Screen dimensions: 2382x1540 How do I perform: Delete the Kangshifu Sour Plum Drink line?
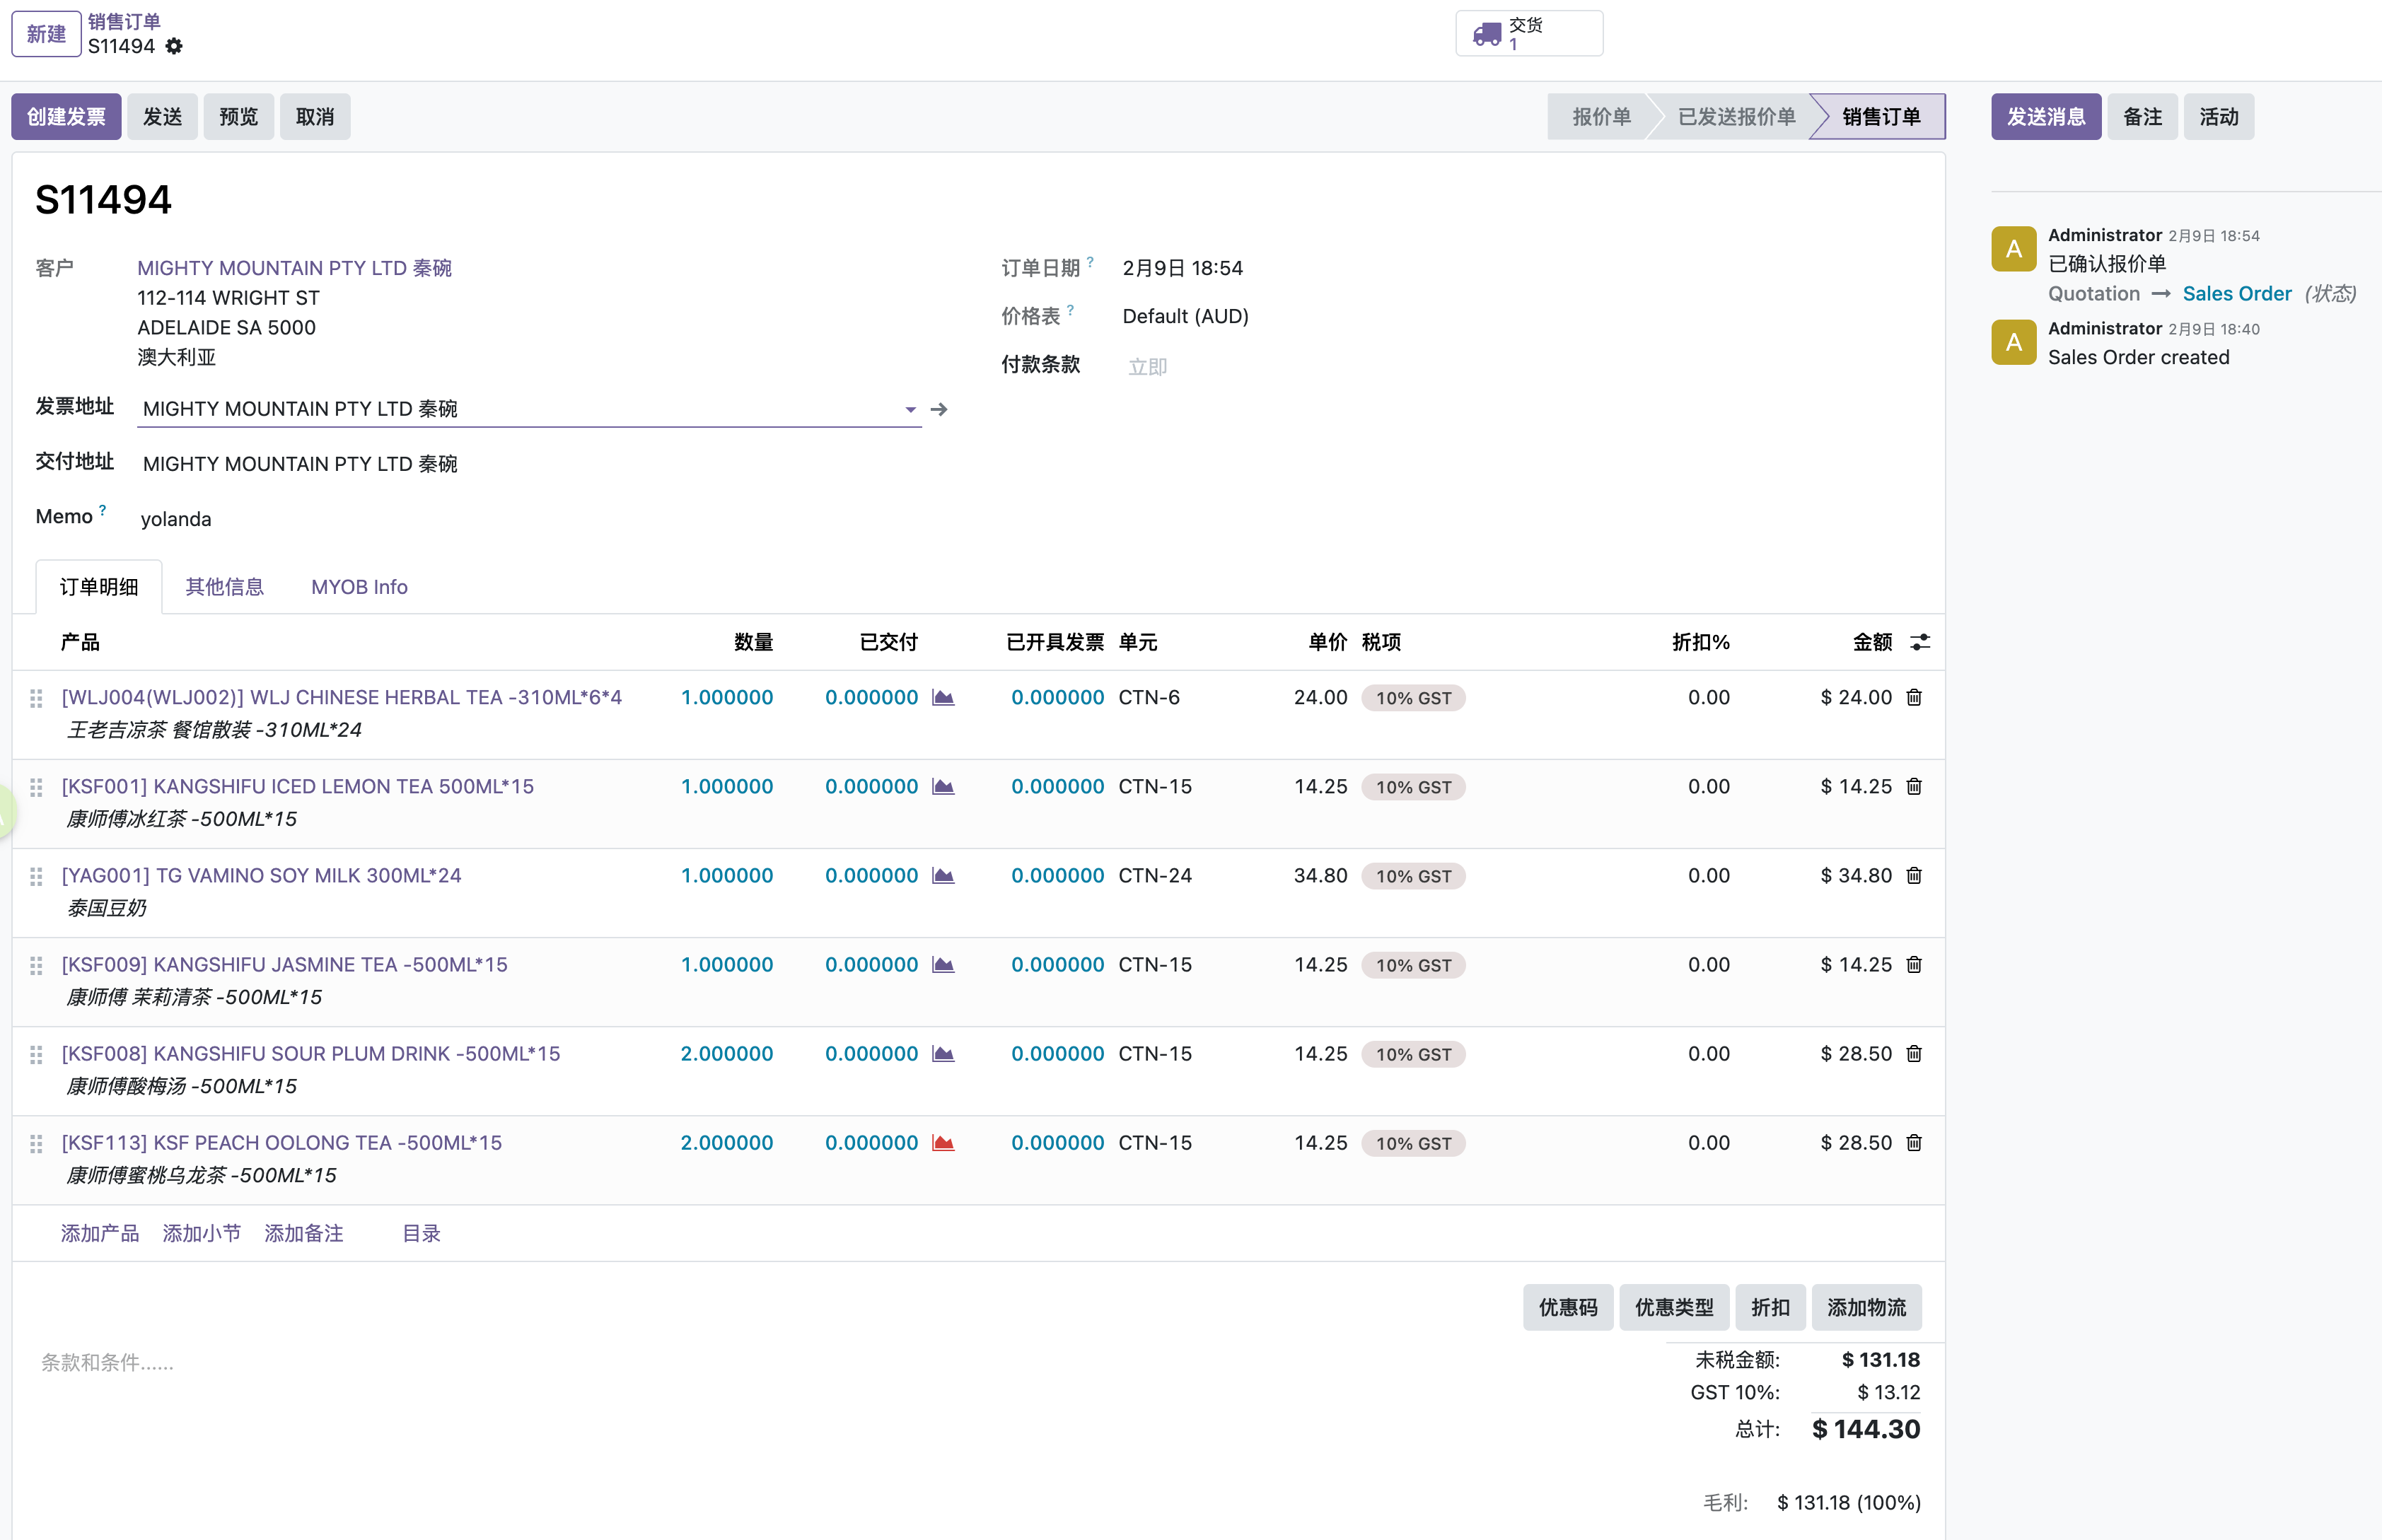[x=1914, y=1053]
